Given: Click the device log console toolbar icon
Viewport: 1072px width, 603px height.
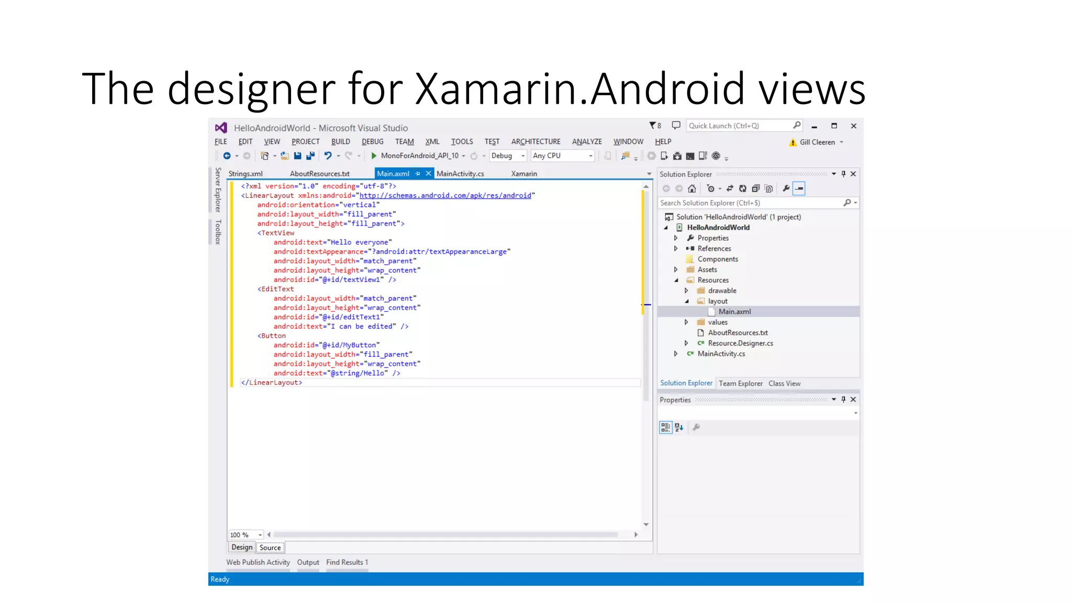Looking at the screenshot, I should (x=690, y=156).
